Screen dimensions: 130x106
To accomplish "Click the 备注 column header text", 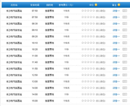I will click(114, 5).
